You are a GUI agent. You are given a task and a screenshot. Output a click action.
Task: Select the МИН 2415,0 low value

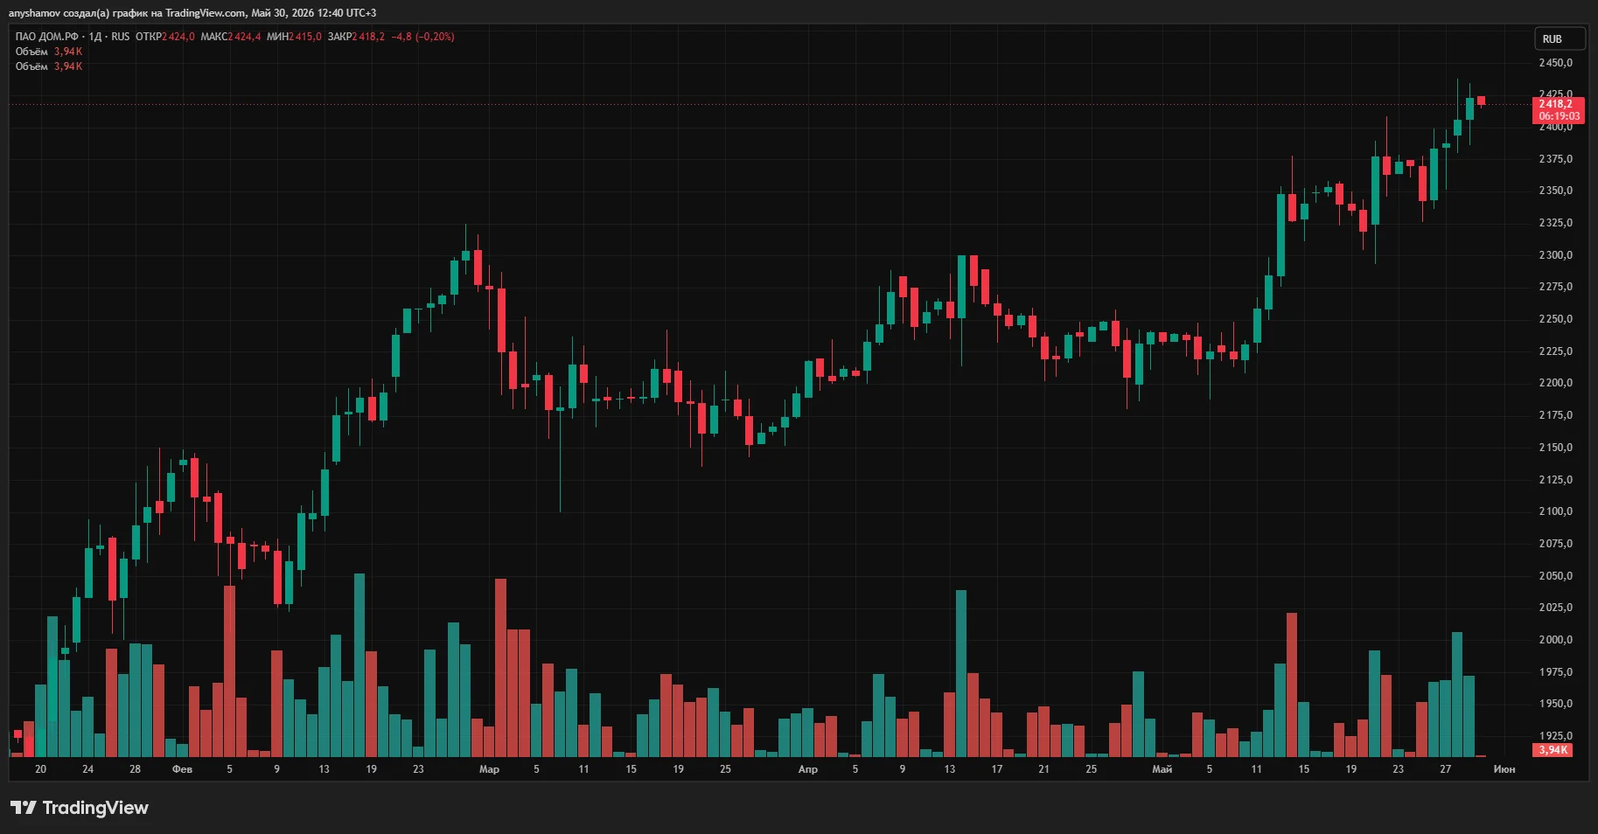tap(294, 37)
